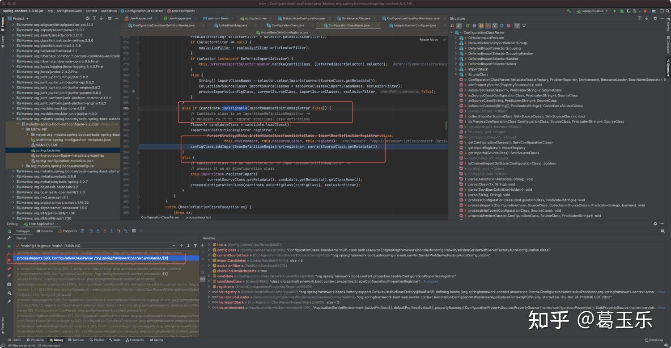Resume program in the debug sidebar
Image resolution: width=671 pixels, height=348 pixels.
tap(9, 246)
